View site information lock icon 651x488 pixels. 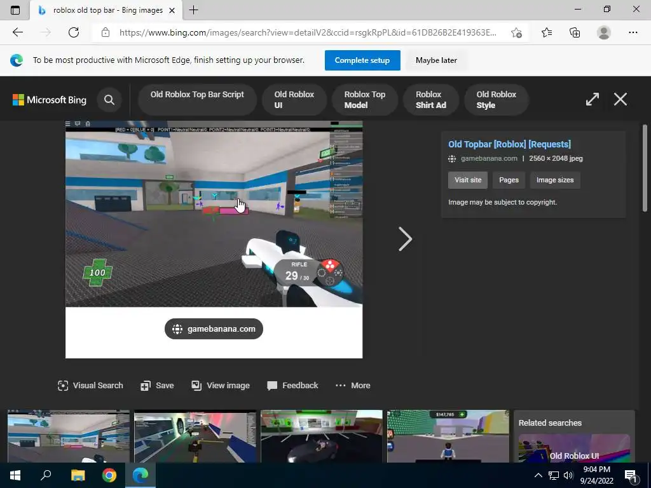coord(106,32)
